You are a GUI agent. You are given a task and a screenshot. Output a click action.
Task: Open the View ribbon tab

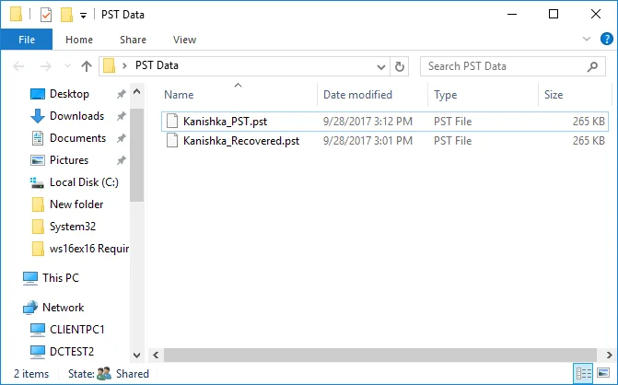point(184,40)
